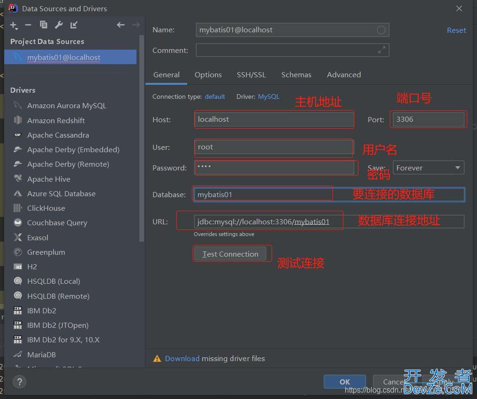The image size is (477, 399).
Task: Open the Advanced tab
Action: coord(344,75)
